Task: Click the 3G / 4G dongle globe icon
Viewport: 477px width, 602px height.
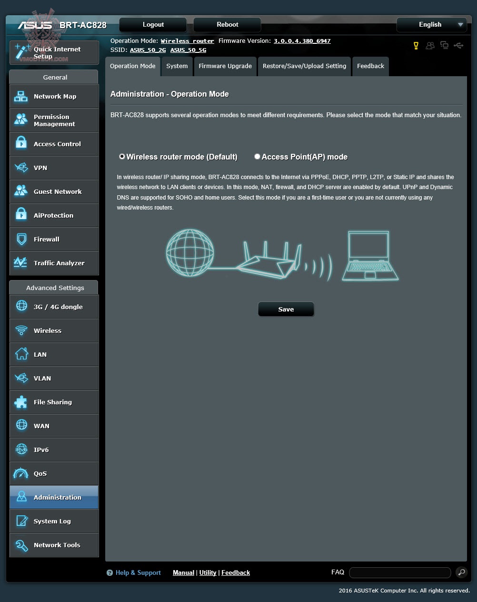Action: (21, 306)
